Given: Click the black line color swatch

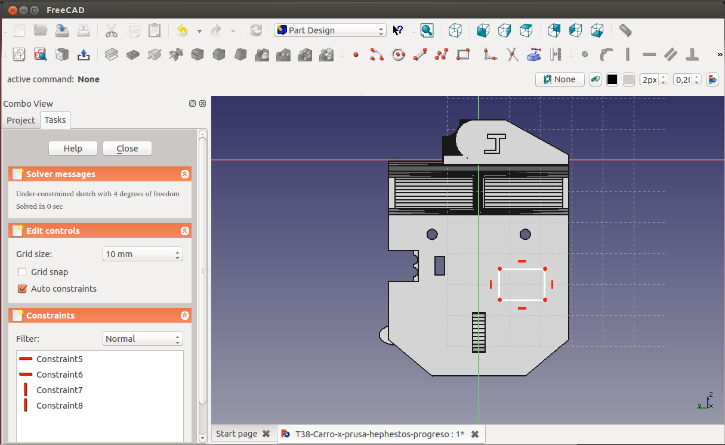Looking at the screenshot, I should tap(612, 79).
